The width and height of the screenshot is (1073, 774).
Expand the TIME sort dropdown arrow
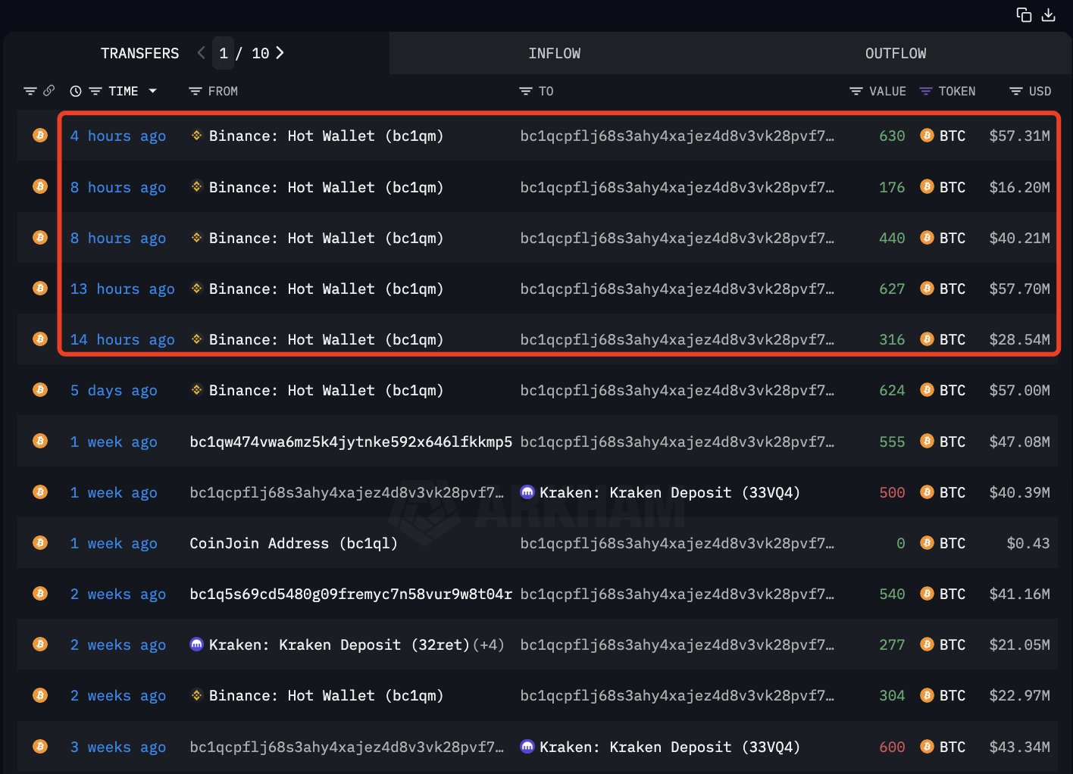tap(152, 91)
